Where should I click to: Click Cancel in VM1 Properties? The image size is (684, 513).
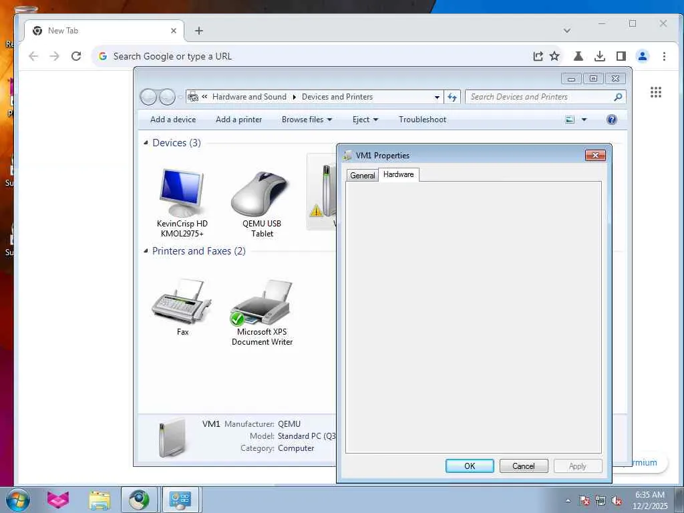(x=524, y=466)
